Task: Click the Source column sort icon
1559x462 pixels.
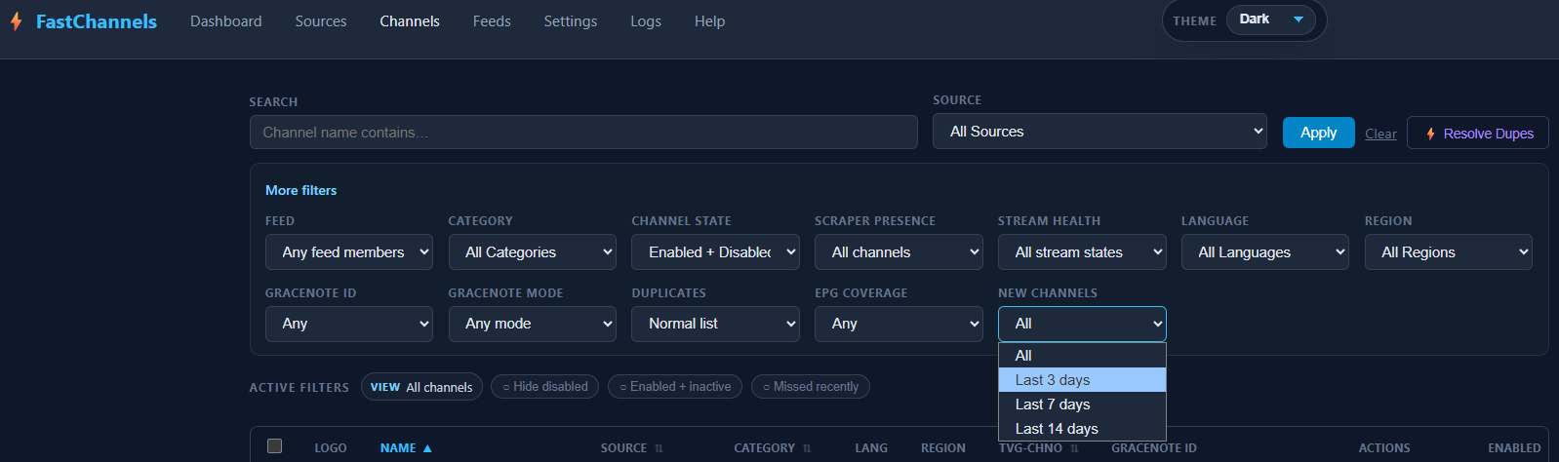Action: (659, 448)
